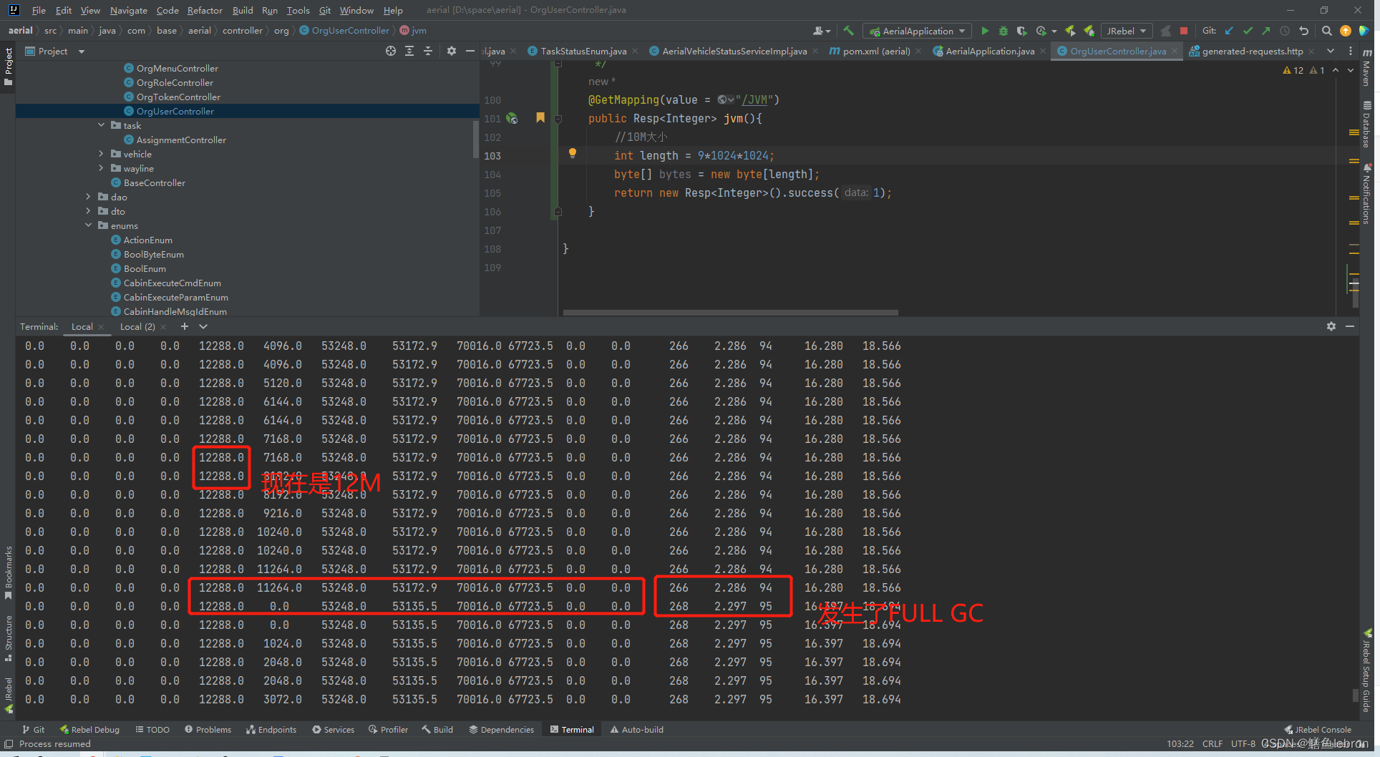Click the intention bulb beside line 103
Image resolution: width=1380 pixels, height=757 pixels.
[x=572, y=152]
